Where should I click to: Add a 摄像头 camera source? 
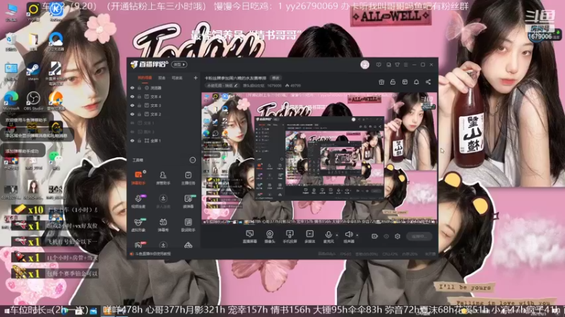point(270,237)
